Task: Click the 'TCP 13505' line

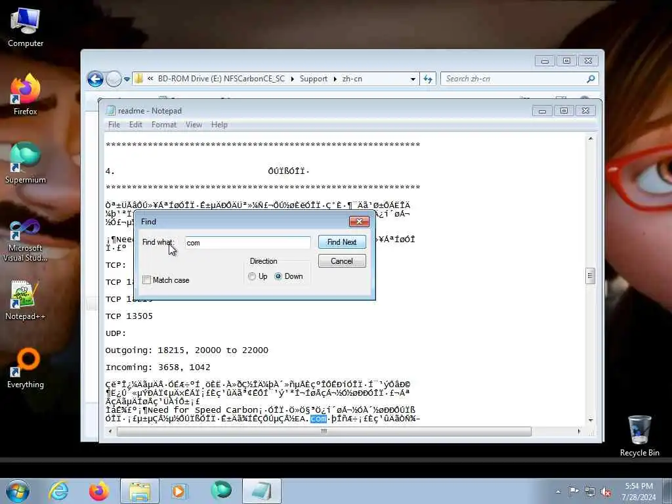Action: click(129, 316)
